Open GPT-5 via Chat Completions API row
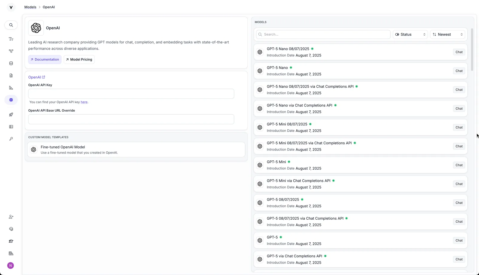Screen dimensions: 479x275 click(x=360, y=259)
